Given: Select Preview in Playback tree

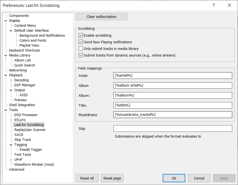Looking at the screenshot, I should pos(20,100).
